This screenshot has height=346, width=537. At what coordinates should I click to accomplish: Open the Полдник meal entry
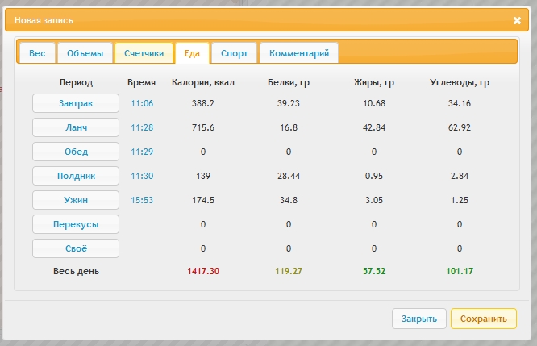[76, 176]
